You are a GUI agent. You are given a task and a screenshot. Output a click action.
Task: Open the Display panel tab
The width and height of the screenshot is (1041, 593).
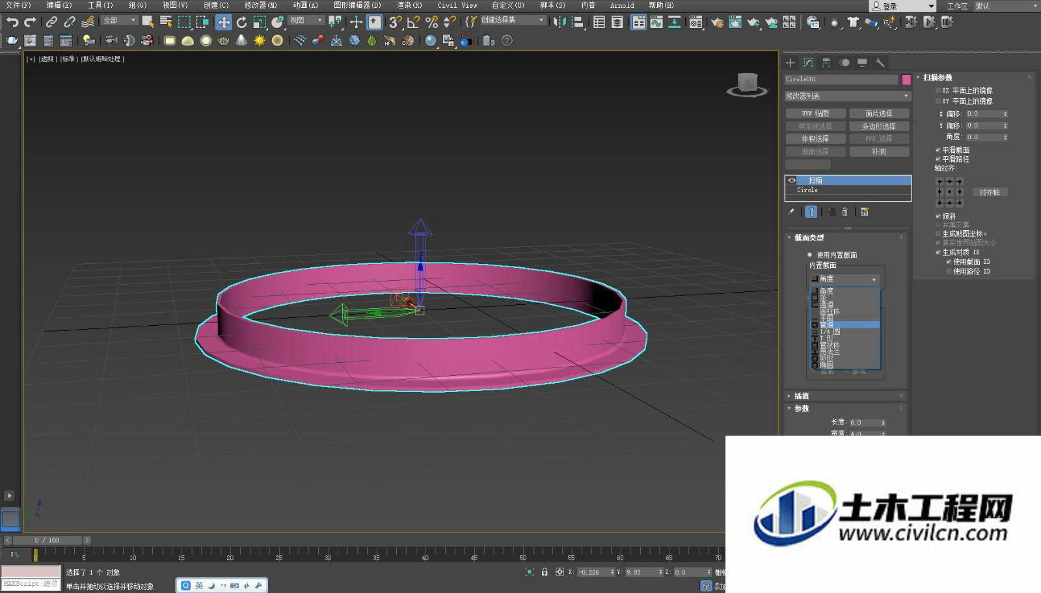862,62
